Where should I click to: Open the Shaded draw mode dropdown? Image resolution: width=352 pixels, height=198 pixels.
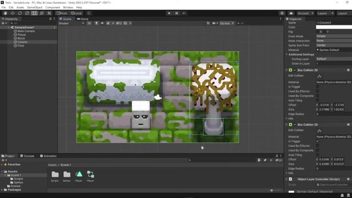[71, 23]
